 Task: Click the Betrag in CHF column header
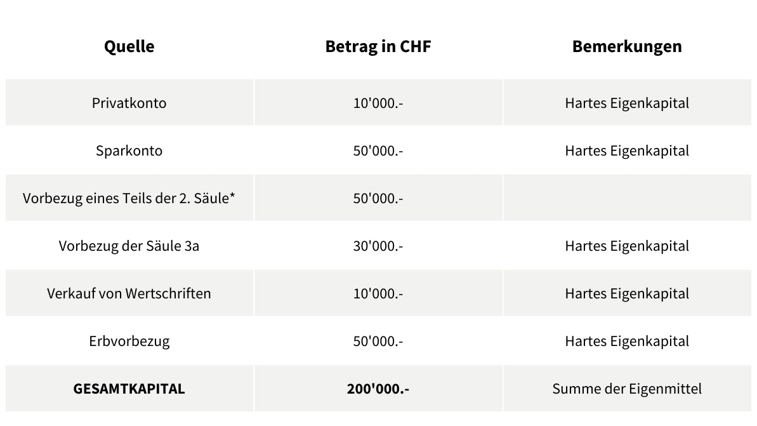coord(378,46)
